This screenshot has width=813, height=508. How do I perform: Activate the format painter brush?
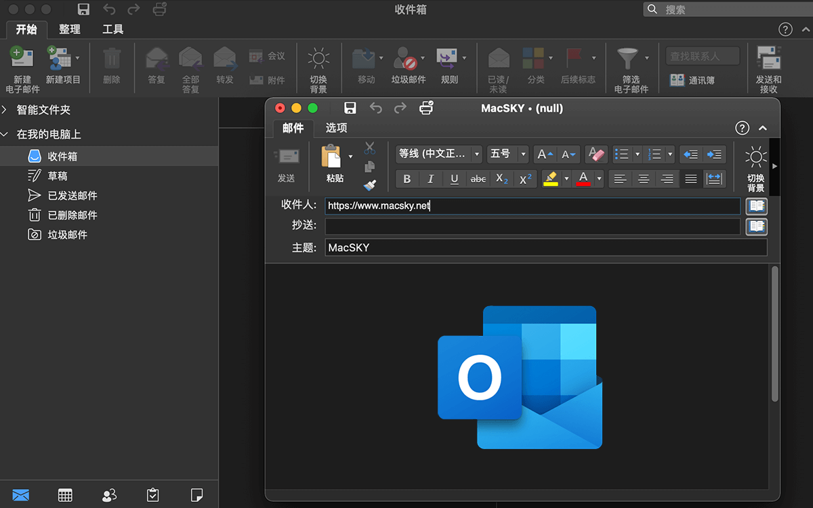tap(369, 185)
